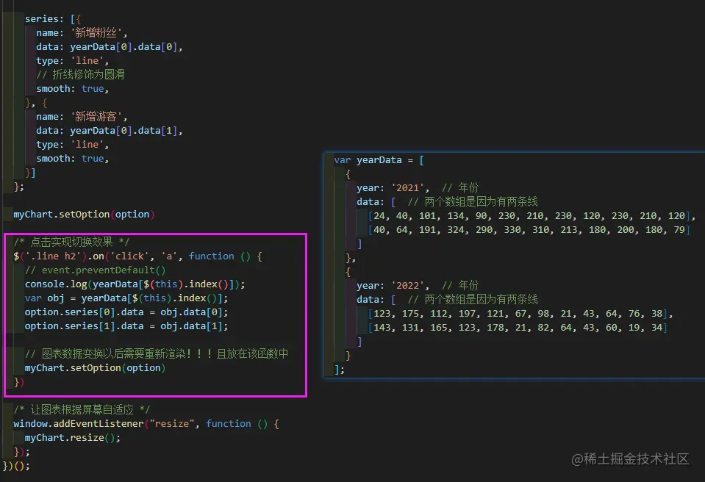705x482 pixels.
Task: Click the number 197 in 2022 data
Action: click(x=467, y=314)
